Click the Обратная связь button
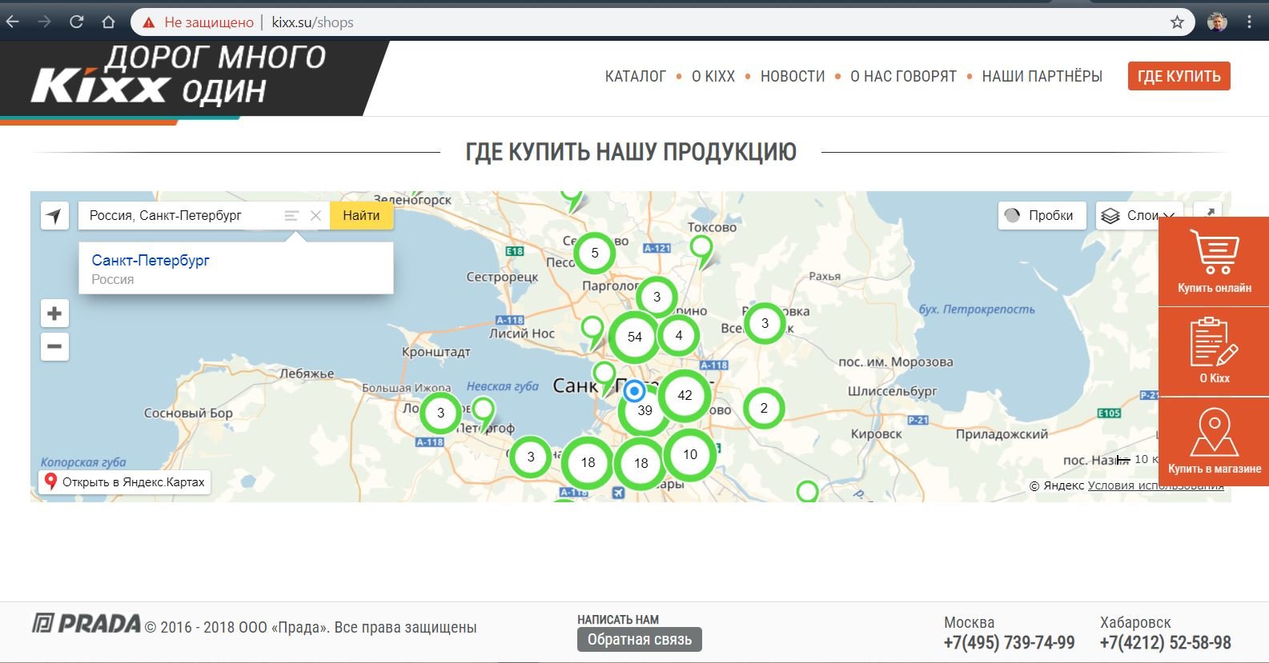Image resolution: width=1269 pixels, height=663 pixels. (640, 640)
